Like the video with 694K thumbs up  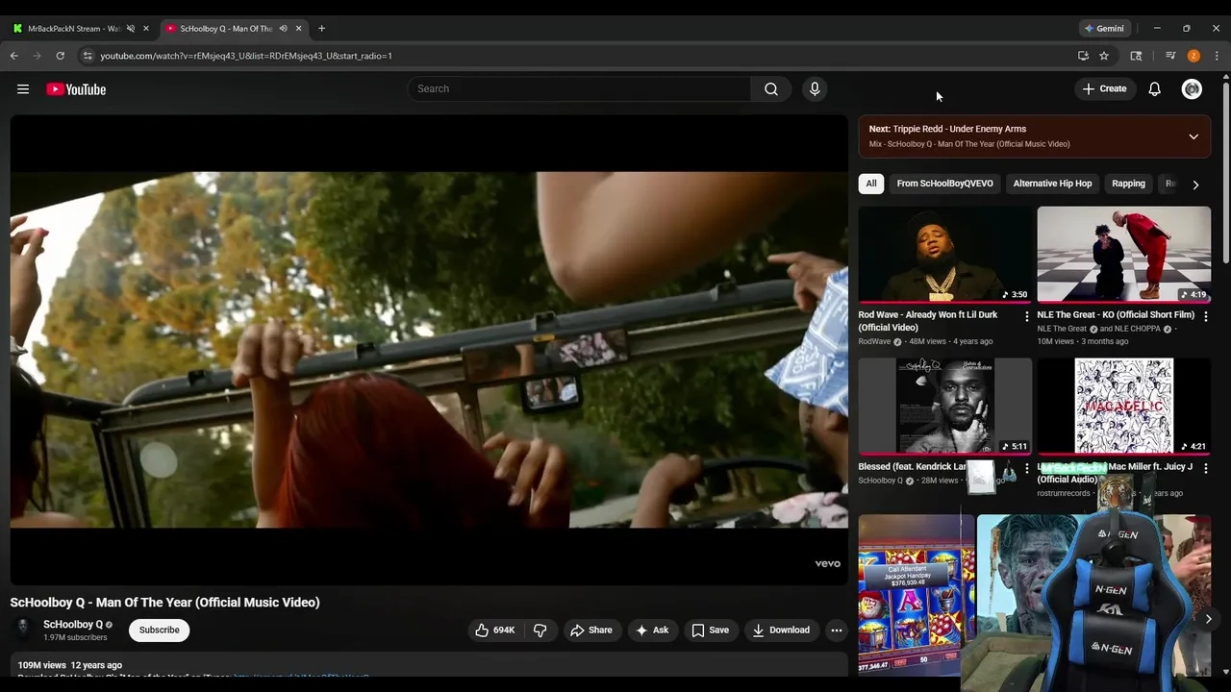coord(494,630)
